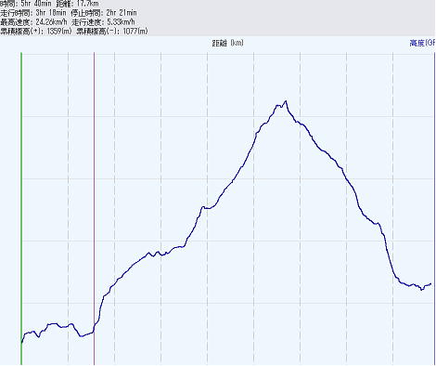Screen dimensions: 436x366
Task: Click the end point of the elevation curve
Action: point(430,283)
